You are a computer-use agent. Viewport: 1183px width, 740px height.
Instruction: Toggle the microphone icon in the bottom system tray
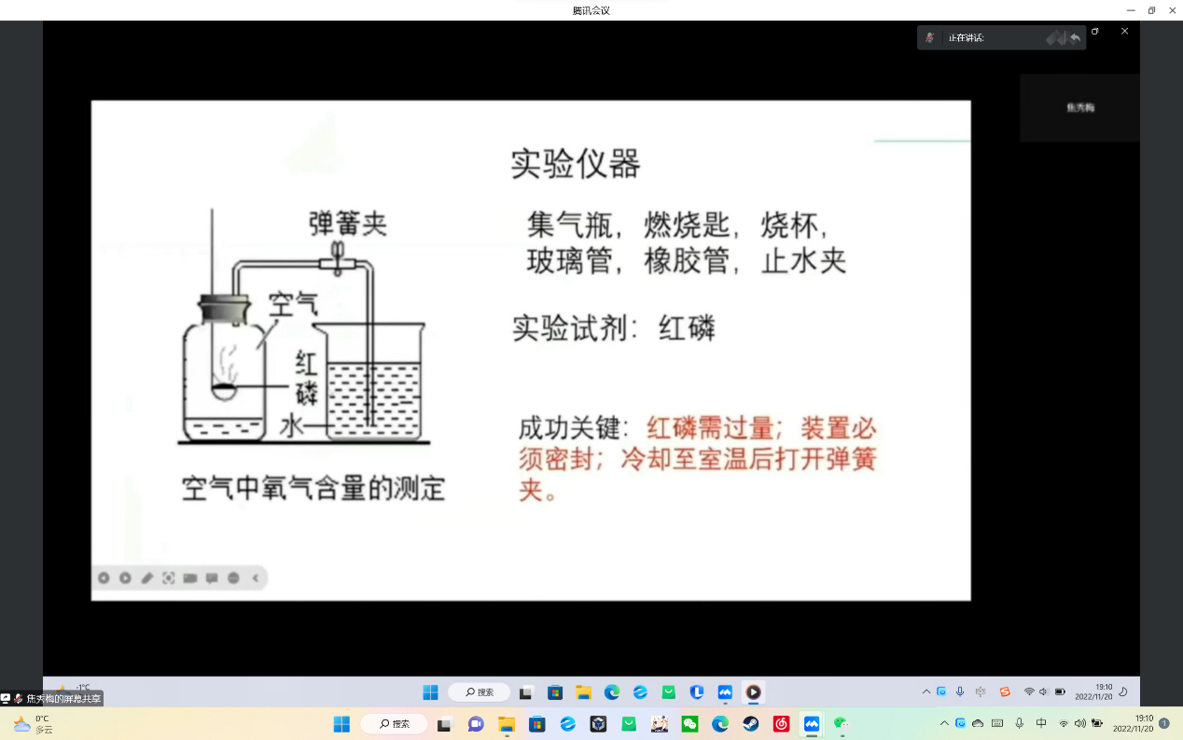[x=1019, y=724]
